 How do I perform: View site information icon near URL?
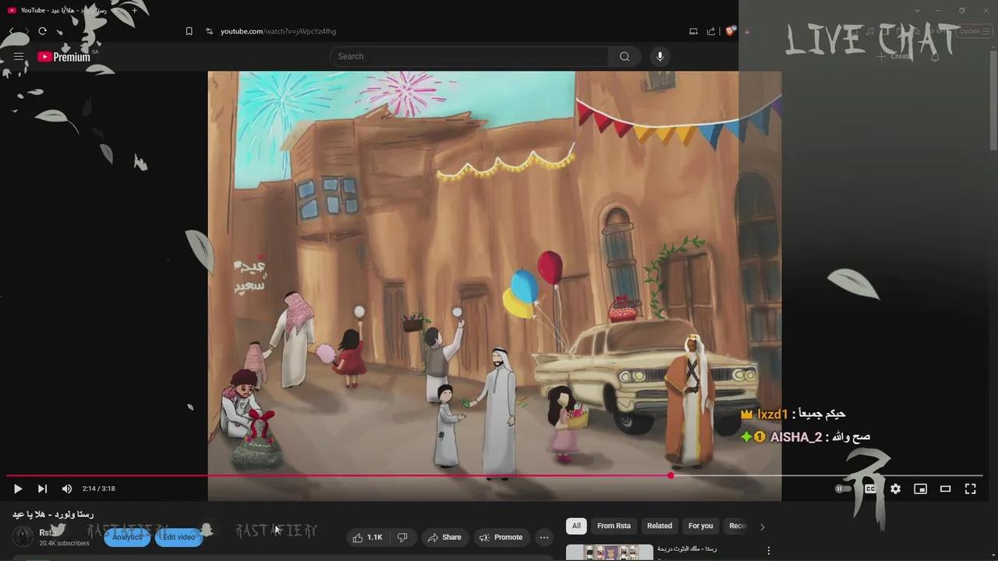(x=209, y=31)
